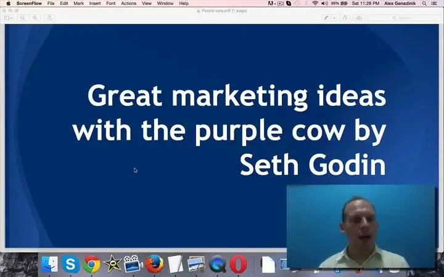This screenshot has height=277, width=444.
Task: Click the ScreenFlow recording status icon
Action: [x=281, y=4]
